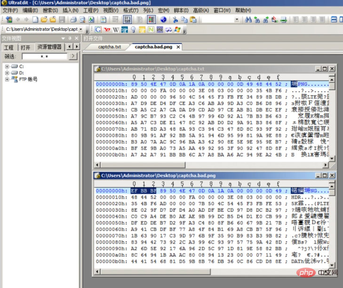343x288 pixels.
Task: Toggle column mode toolbar button
Action: point(151,20)
